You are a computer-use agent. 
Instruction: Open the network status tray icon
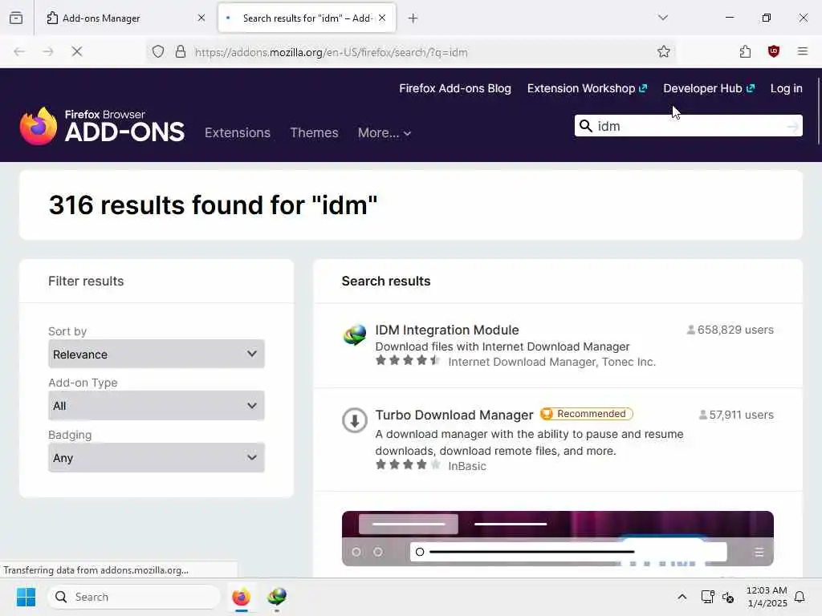coord(708,597)
